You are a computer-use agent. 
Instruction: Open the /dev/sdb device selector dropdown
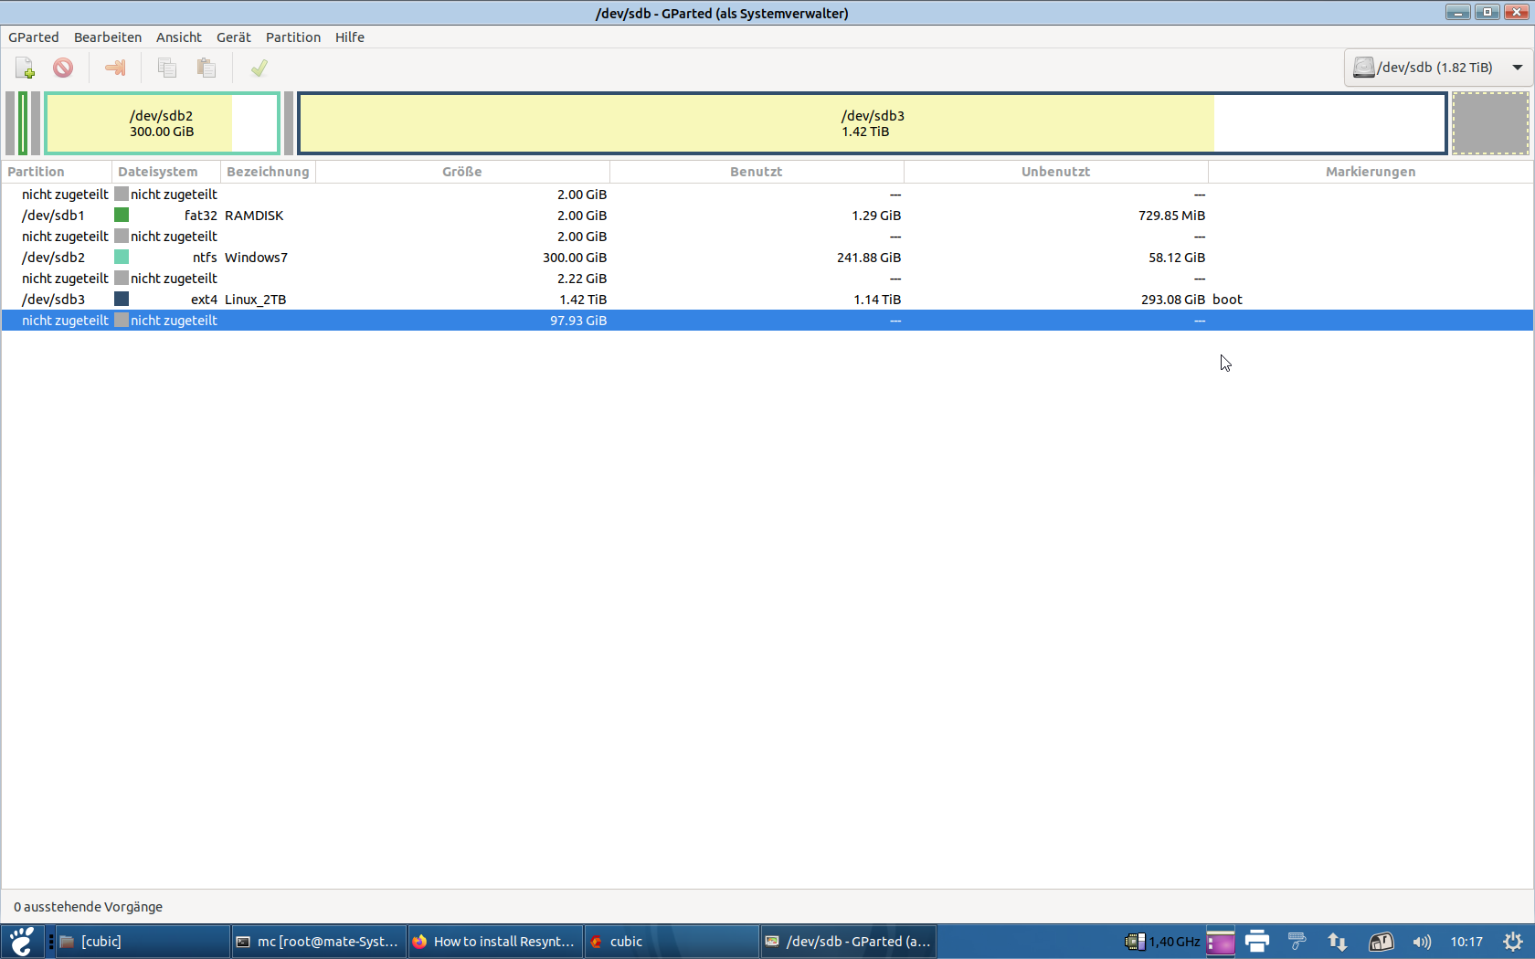[x=1438, y=68]
